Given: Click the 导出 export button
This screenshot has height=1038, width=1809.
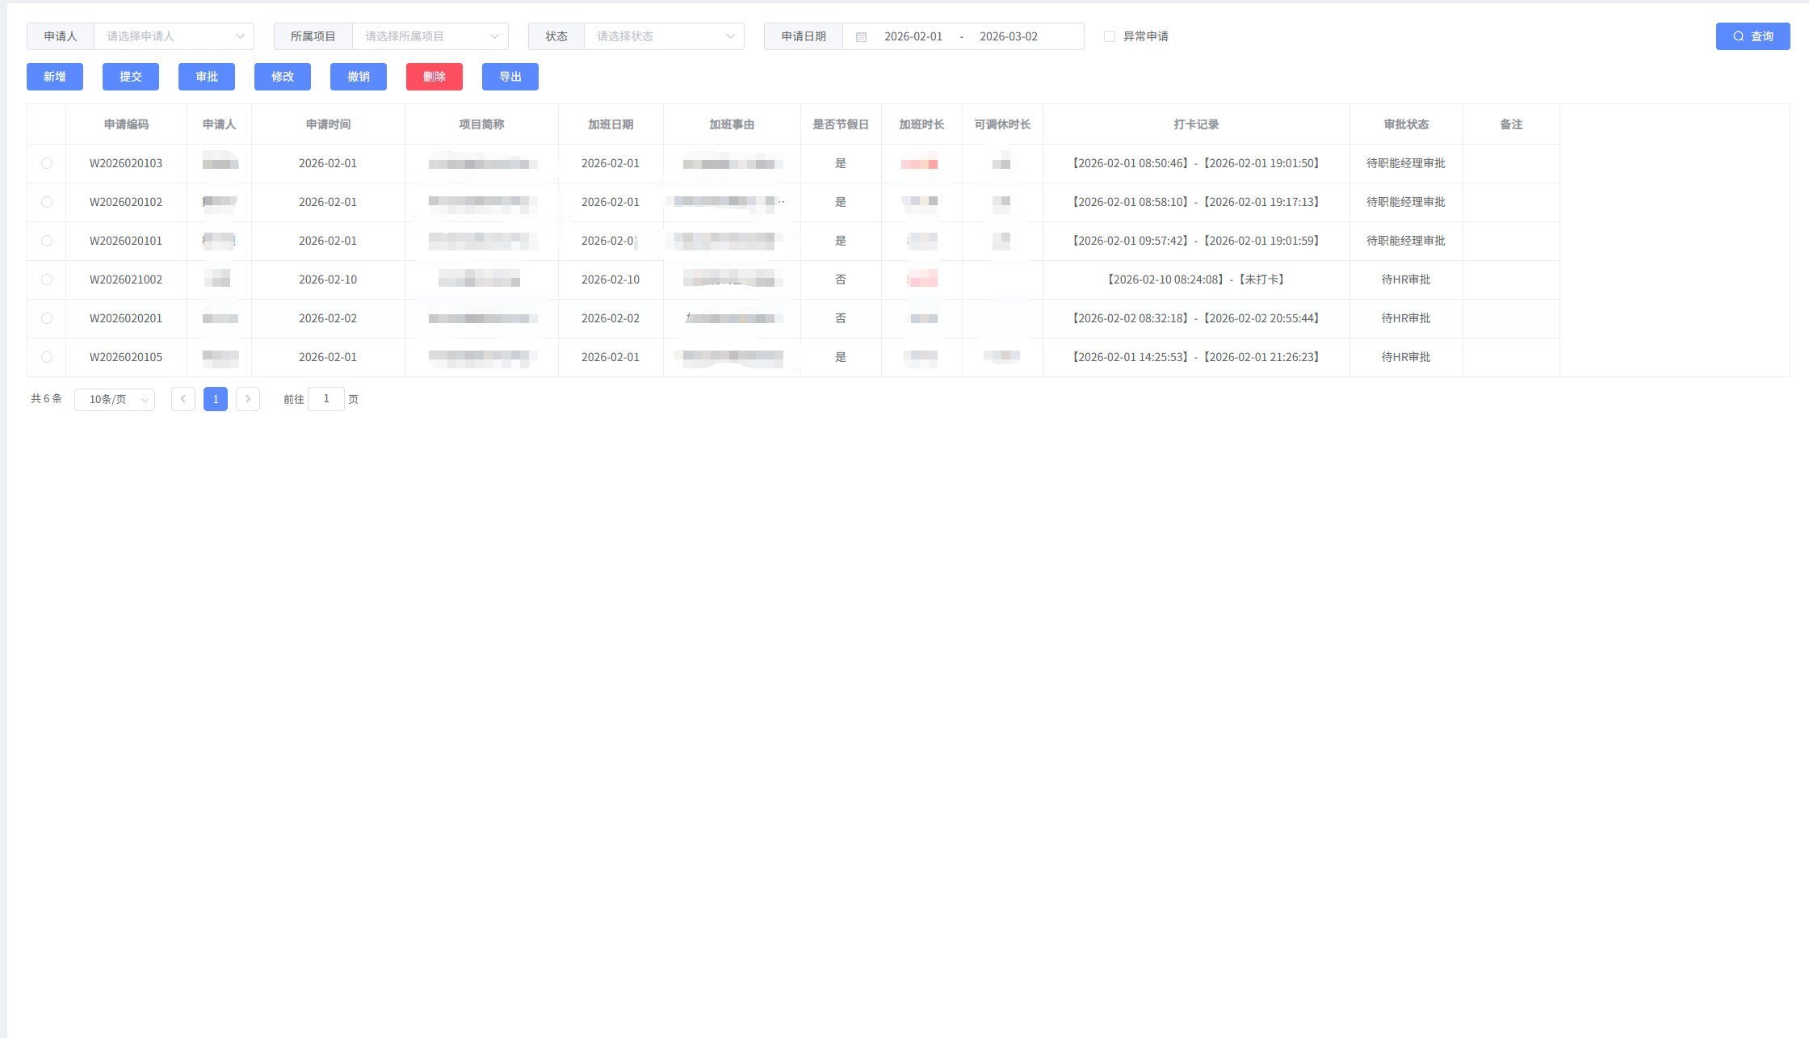Looking at the screenshot, I should click(510, 77).
